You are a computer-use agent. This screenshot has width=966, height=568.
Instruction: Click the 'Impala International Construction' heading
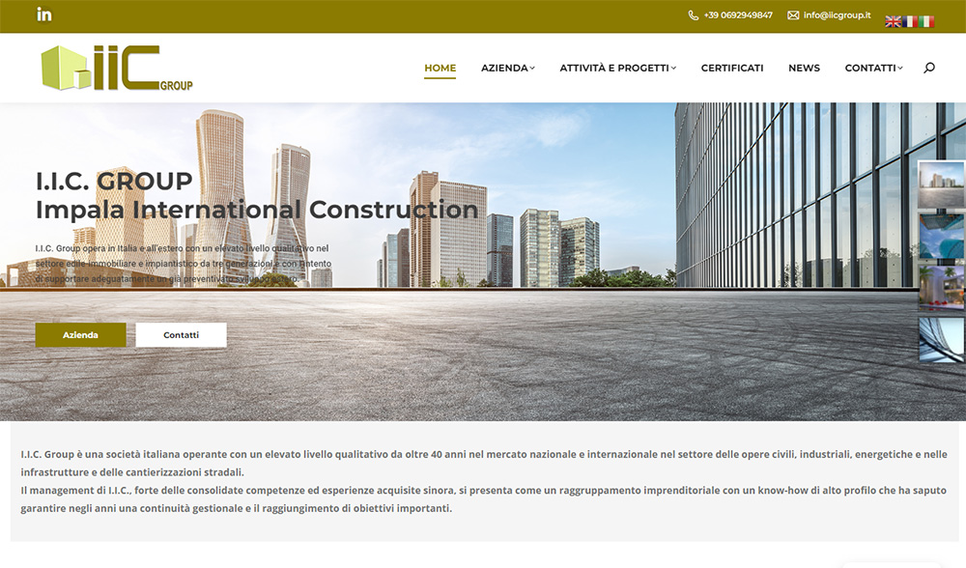pos(257,210)
